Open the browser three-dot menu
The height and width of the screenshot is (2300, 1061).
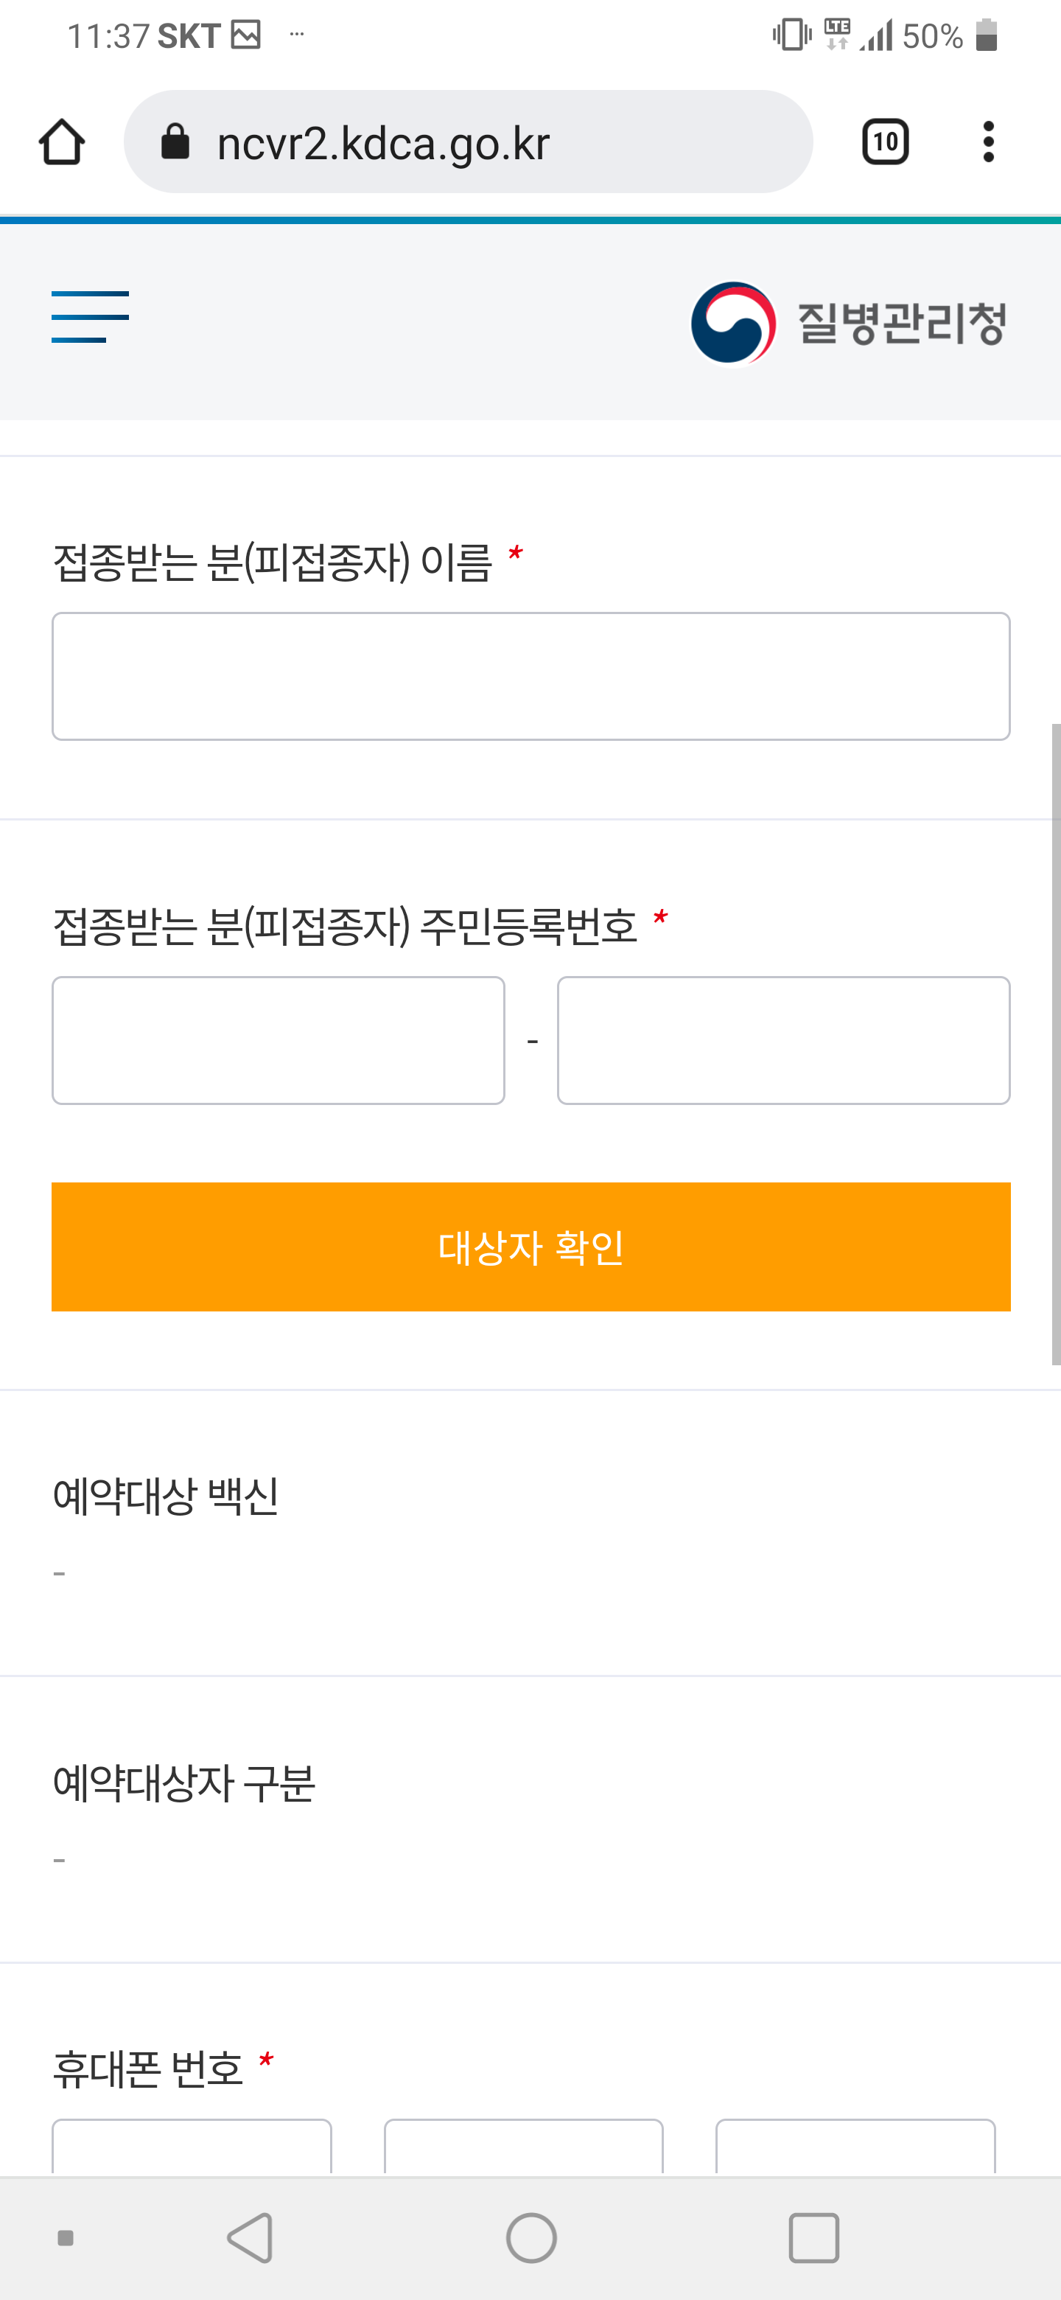pos(988,142)
